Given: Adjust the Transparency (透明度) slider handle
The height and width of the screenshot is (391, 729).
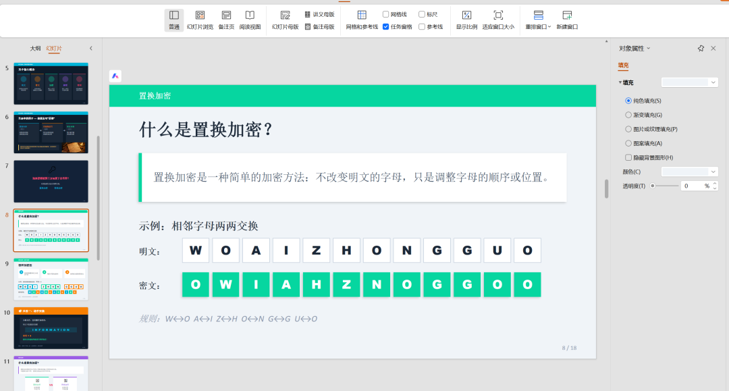Looking at the screenshot, I should 653,186.
